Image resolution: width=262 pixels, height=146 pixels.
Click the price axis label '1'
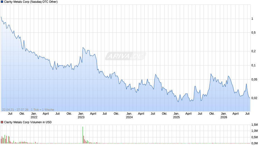click(x=252, y=19)
